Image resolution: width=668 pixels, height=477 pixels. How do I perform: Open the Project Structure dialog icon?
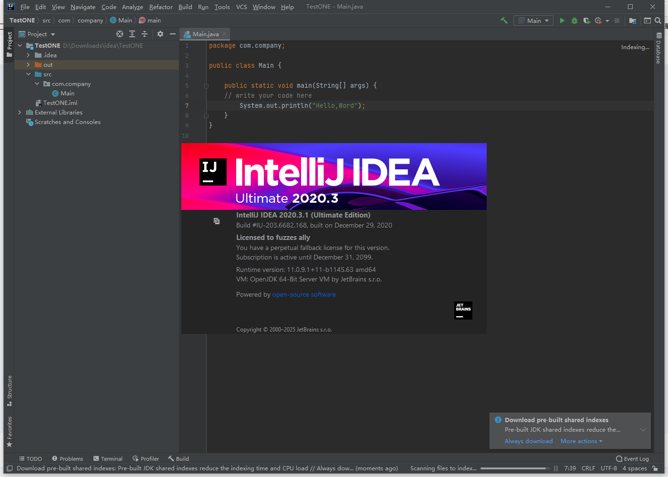pyautogui.click(x=633, y=21)
